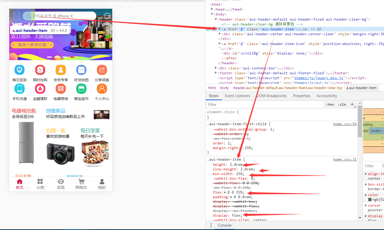Expand computed align-items property

(366, 174)
